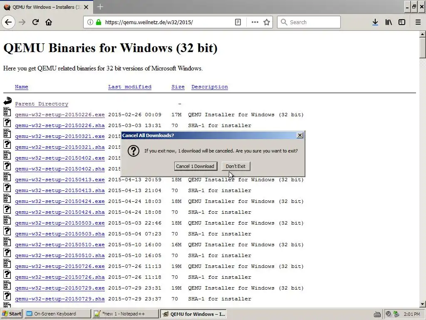Switch to On-Screen Keyboard in taskbar
Image resolution: width=426 pixels, height=320 pixels.
pyautogui.click(x=57, y=314)
